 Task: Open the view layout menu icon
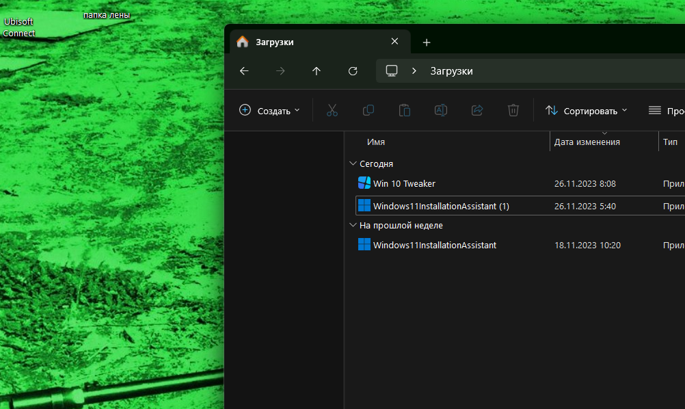654,111
